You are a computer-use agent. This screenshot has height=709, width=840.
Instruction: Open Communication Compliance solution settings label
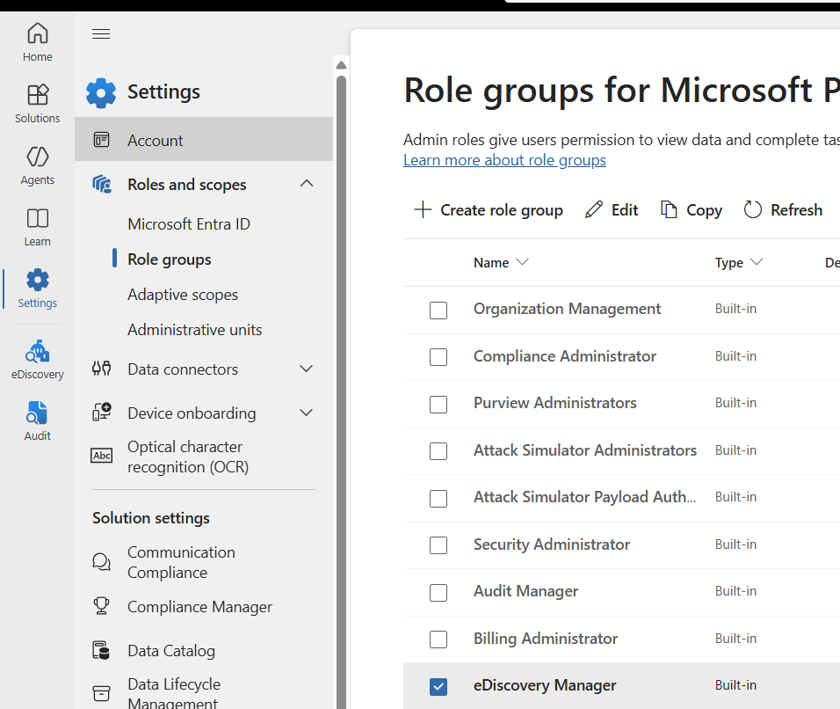181,562
